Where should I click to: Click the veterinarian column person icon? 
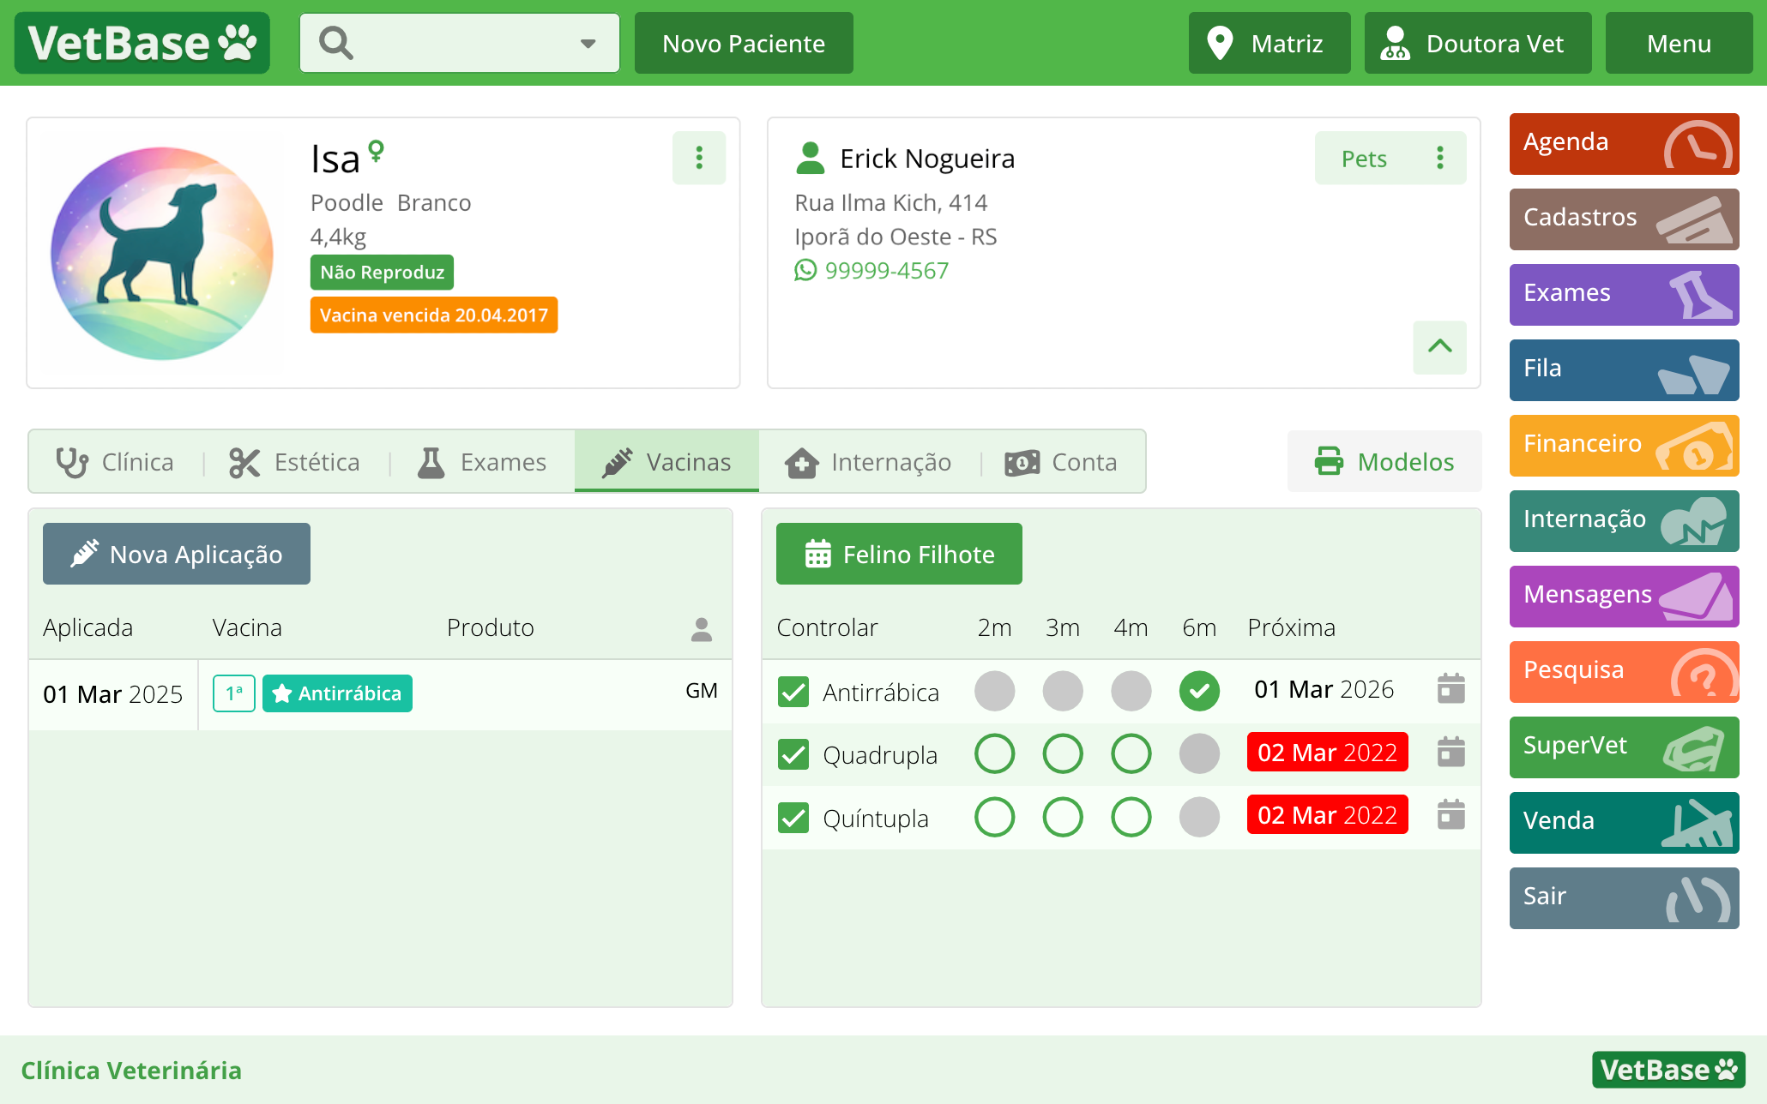pyautogui.click(x=701, y=629)
